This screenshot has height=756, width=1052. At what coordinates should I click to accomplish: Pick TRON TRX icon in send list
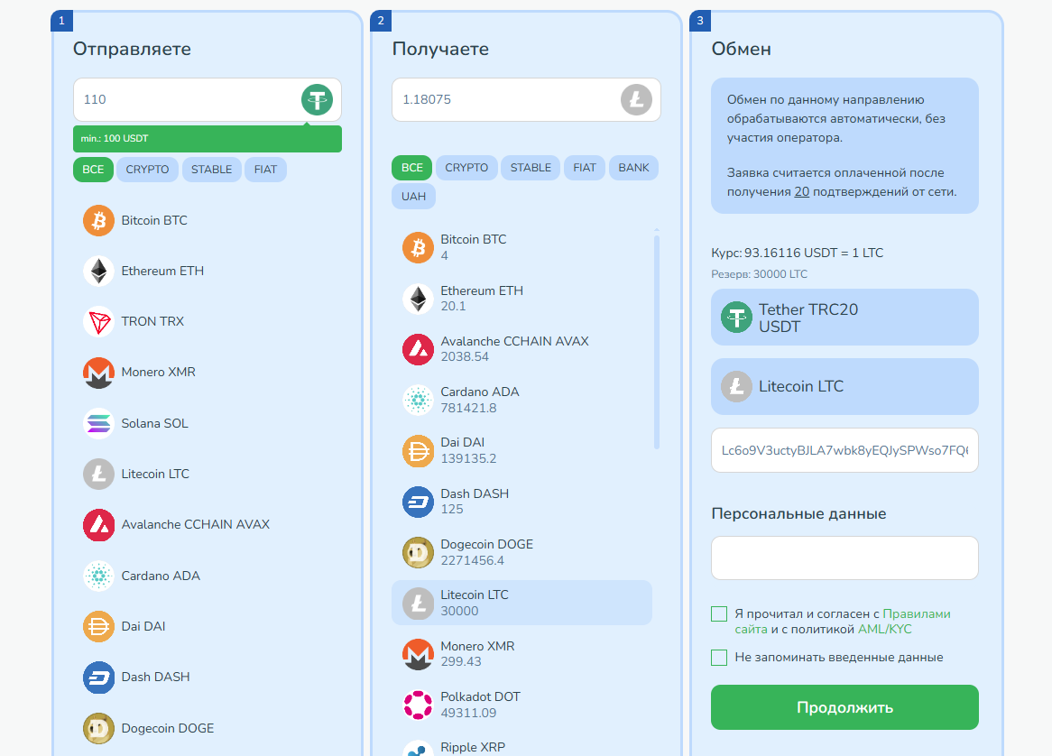[x=98, y=321]
